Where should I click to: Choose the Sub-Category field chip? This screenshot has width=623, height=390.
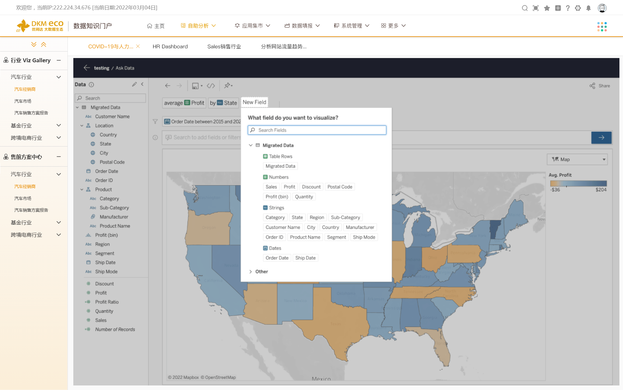345,218
